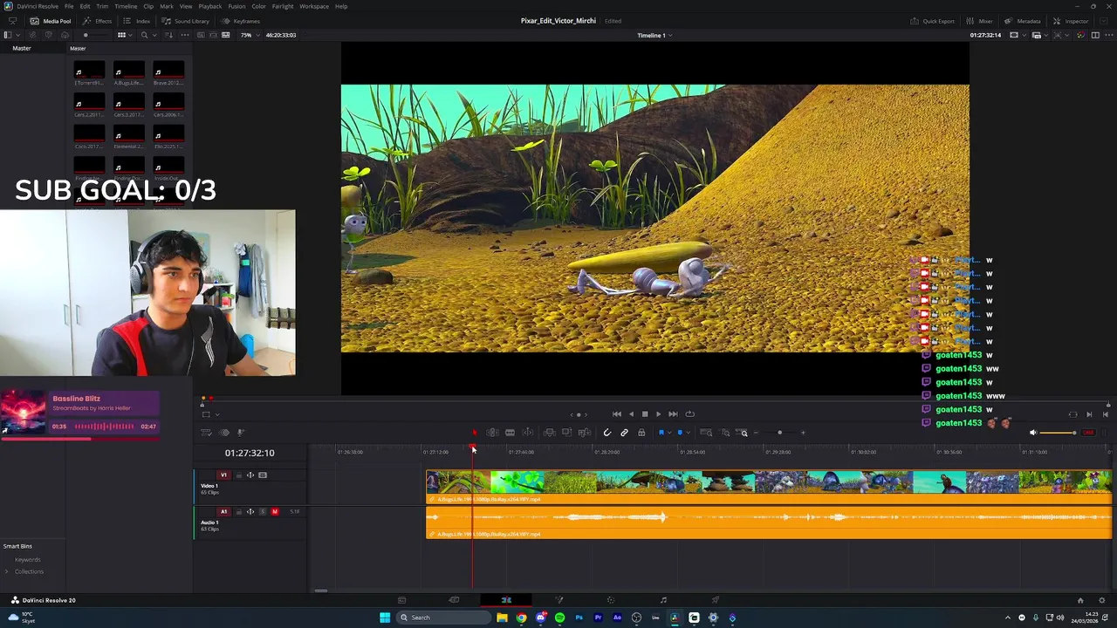Open the Mixer panel

point(979,21)
